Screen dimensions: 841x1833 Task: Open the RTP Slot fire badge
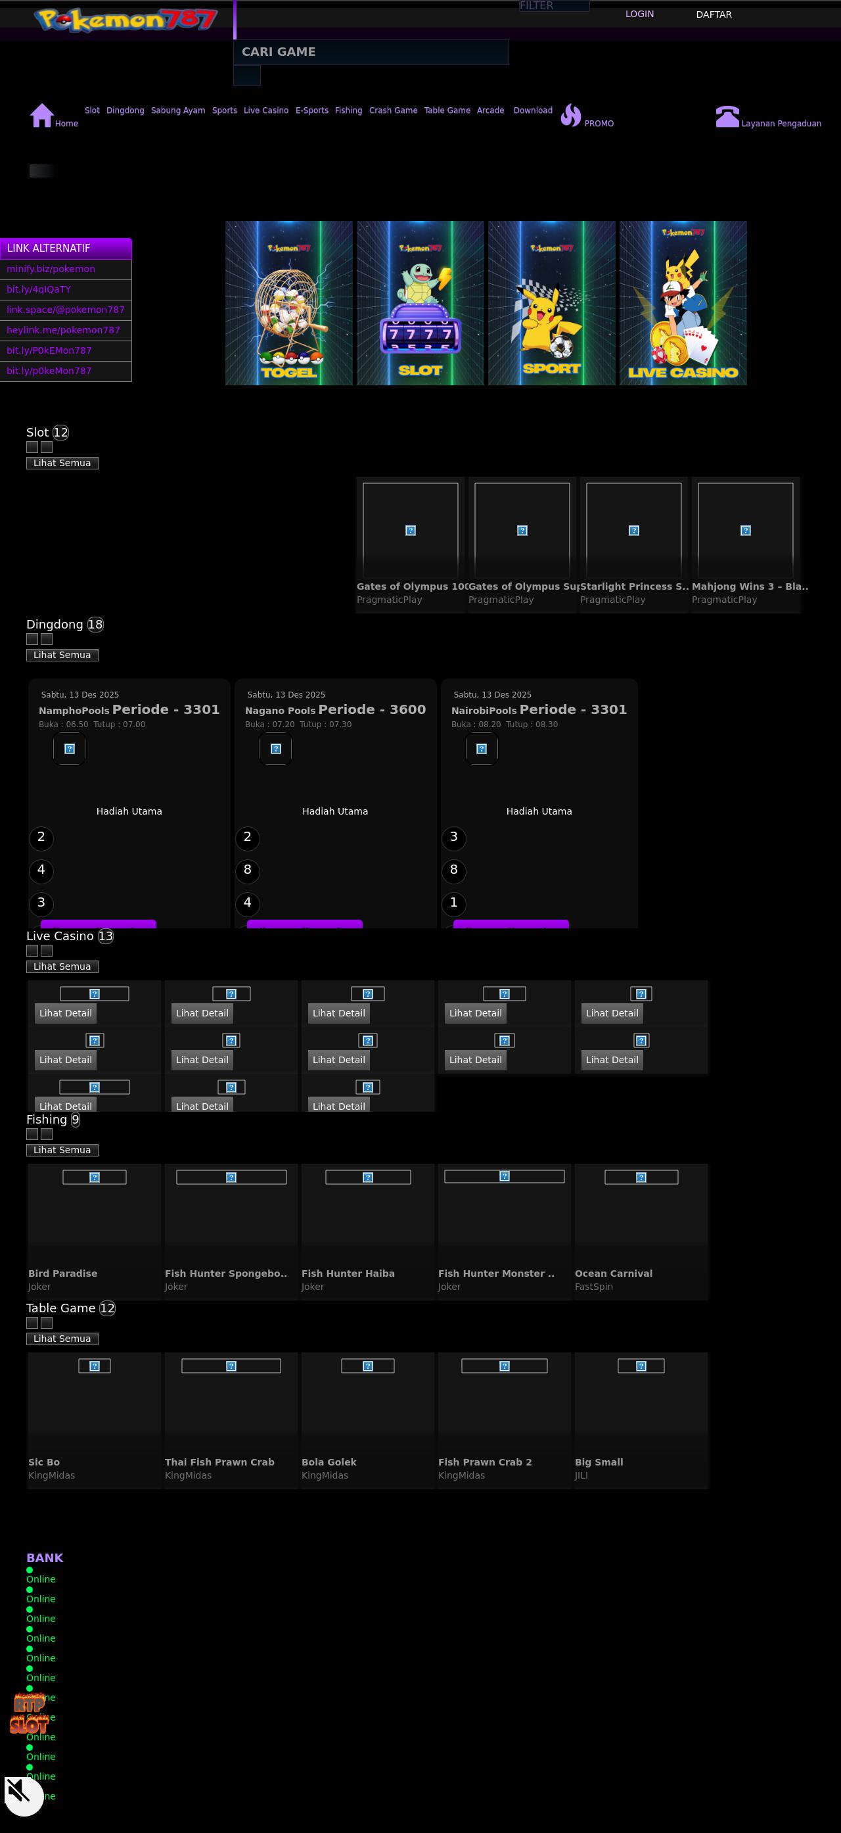(29, 1715)
